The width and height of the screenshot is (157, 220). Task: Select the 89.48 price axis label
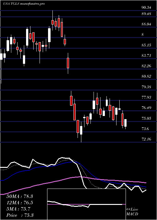click(146, 14)
